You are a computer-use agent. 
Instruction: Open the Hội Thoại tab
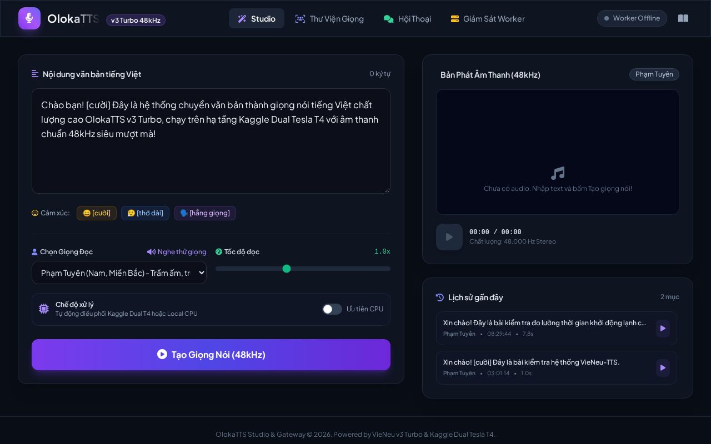[407, 18]
